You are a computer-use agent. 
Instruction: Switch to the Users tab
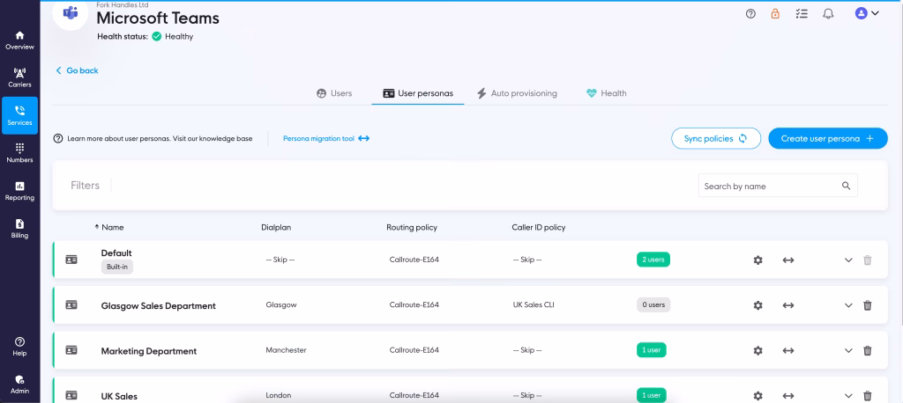334,93
